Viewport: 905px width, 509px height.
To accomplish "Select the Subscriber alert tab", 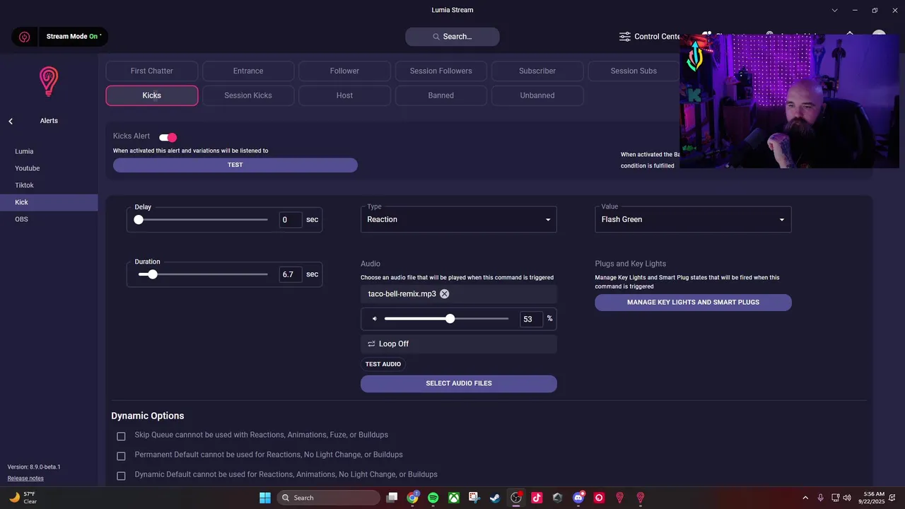I will click(x=537, y=71).
